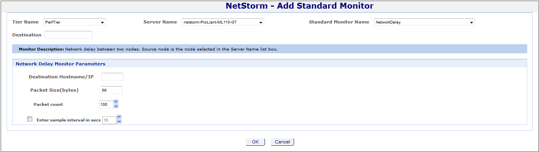Open the Tier Name dropdown
This screenshot has height=152, width=539.
tap(74, 22)
